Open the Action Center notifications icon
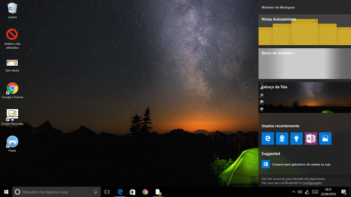The width and height of the screenshot is (351, 197). point(343,192)
